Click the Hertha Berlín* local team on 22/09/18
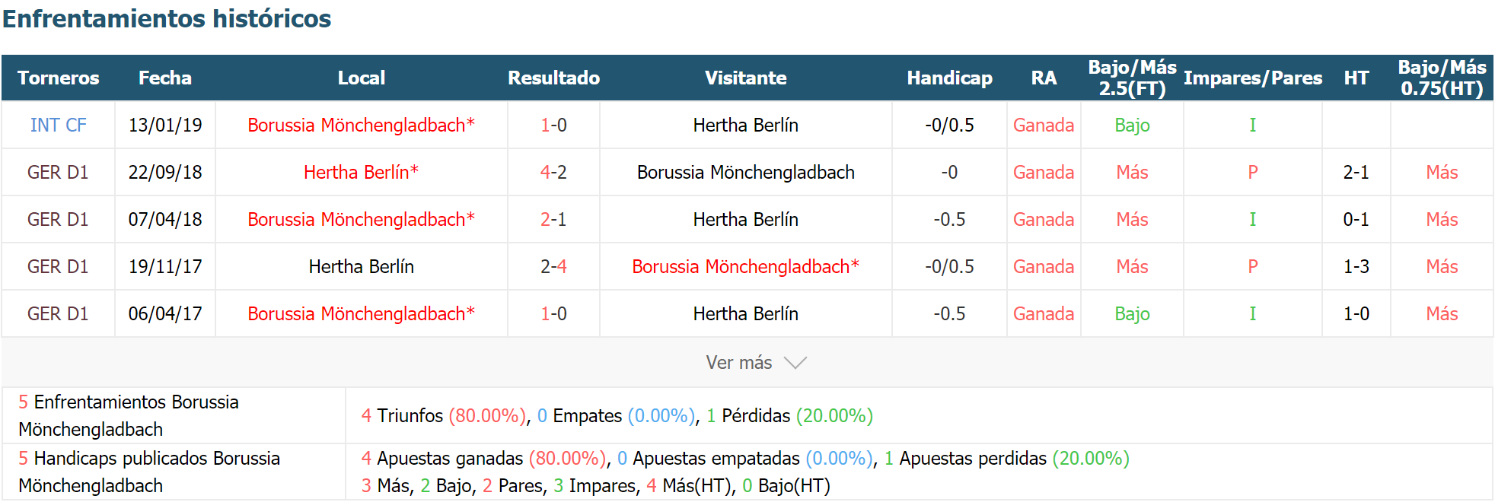This screenshot has width=1495, height=502. (x=361, y=172)
